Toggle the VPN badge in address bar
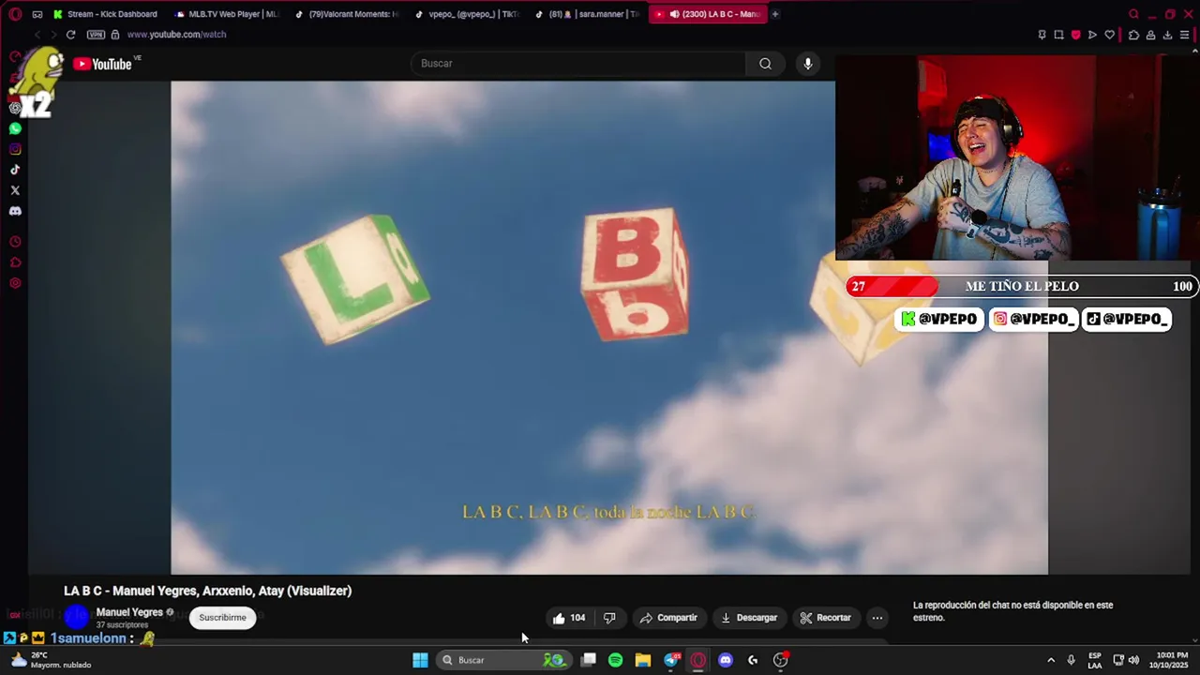Viewport: 1200px width, 675px height. [96, 35]
